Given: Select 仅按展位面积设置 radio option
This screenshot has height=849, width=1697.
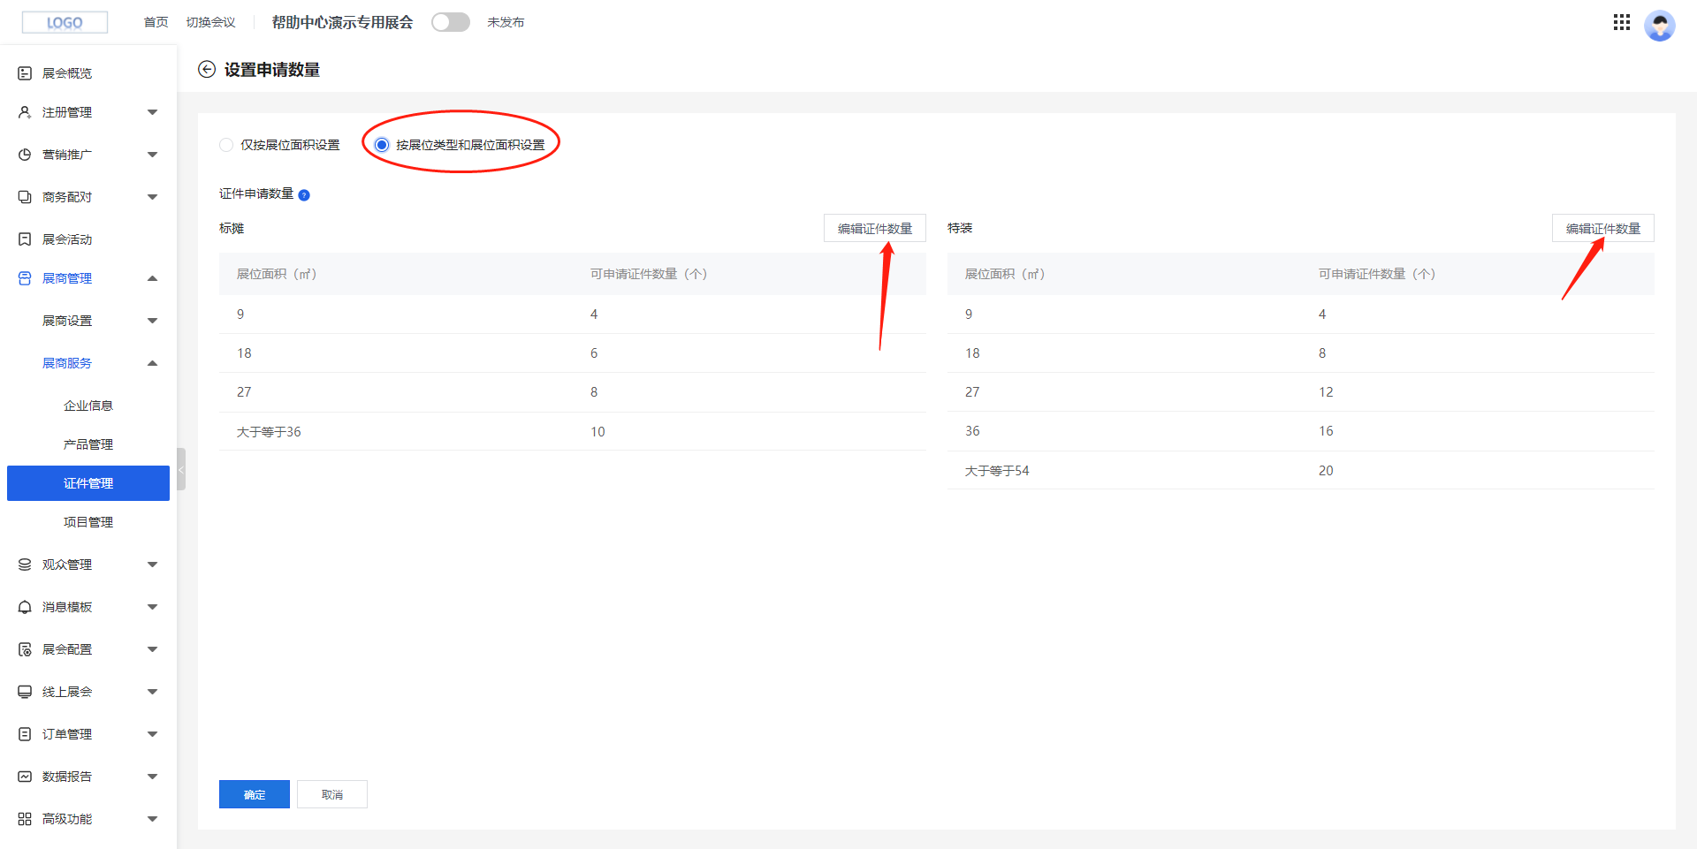Looking at the screenshot, I should (x=226, y=145).
